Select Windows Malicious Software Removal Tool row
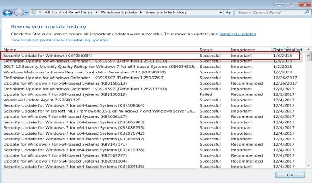 (x=151, y=72)
